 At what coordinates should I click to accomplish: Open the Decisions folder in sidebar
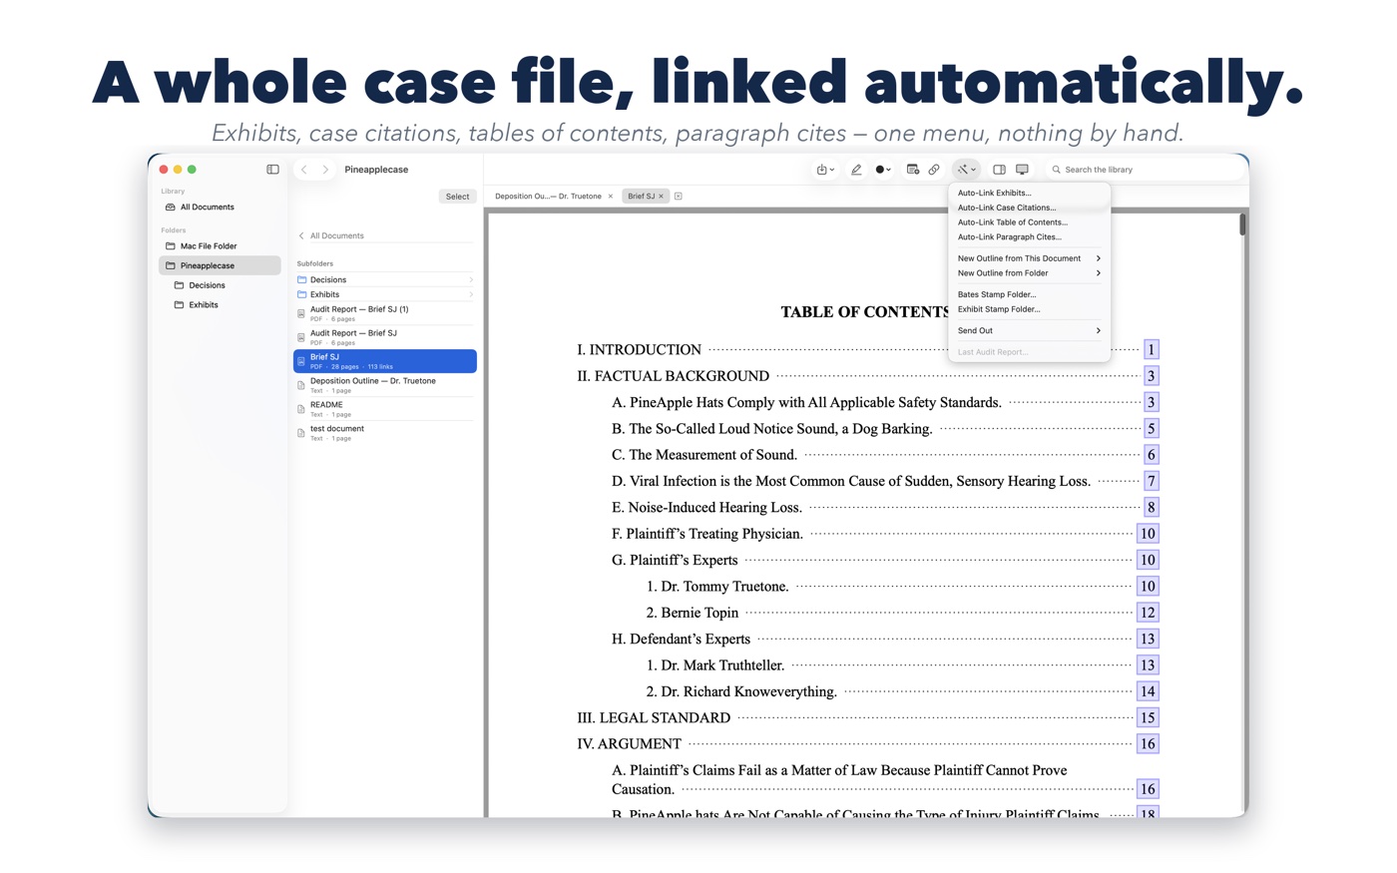click(220, 285)
